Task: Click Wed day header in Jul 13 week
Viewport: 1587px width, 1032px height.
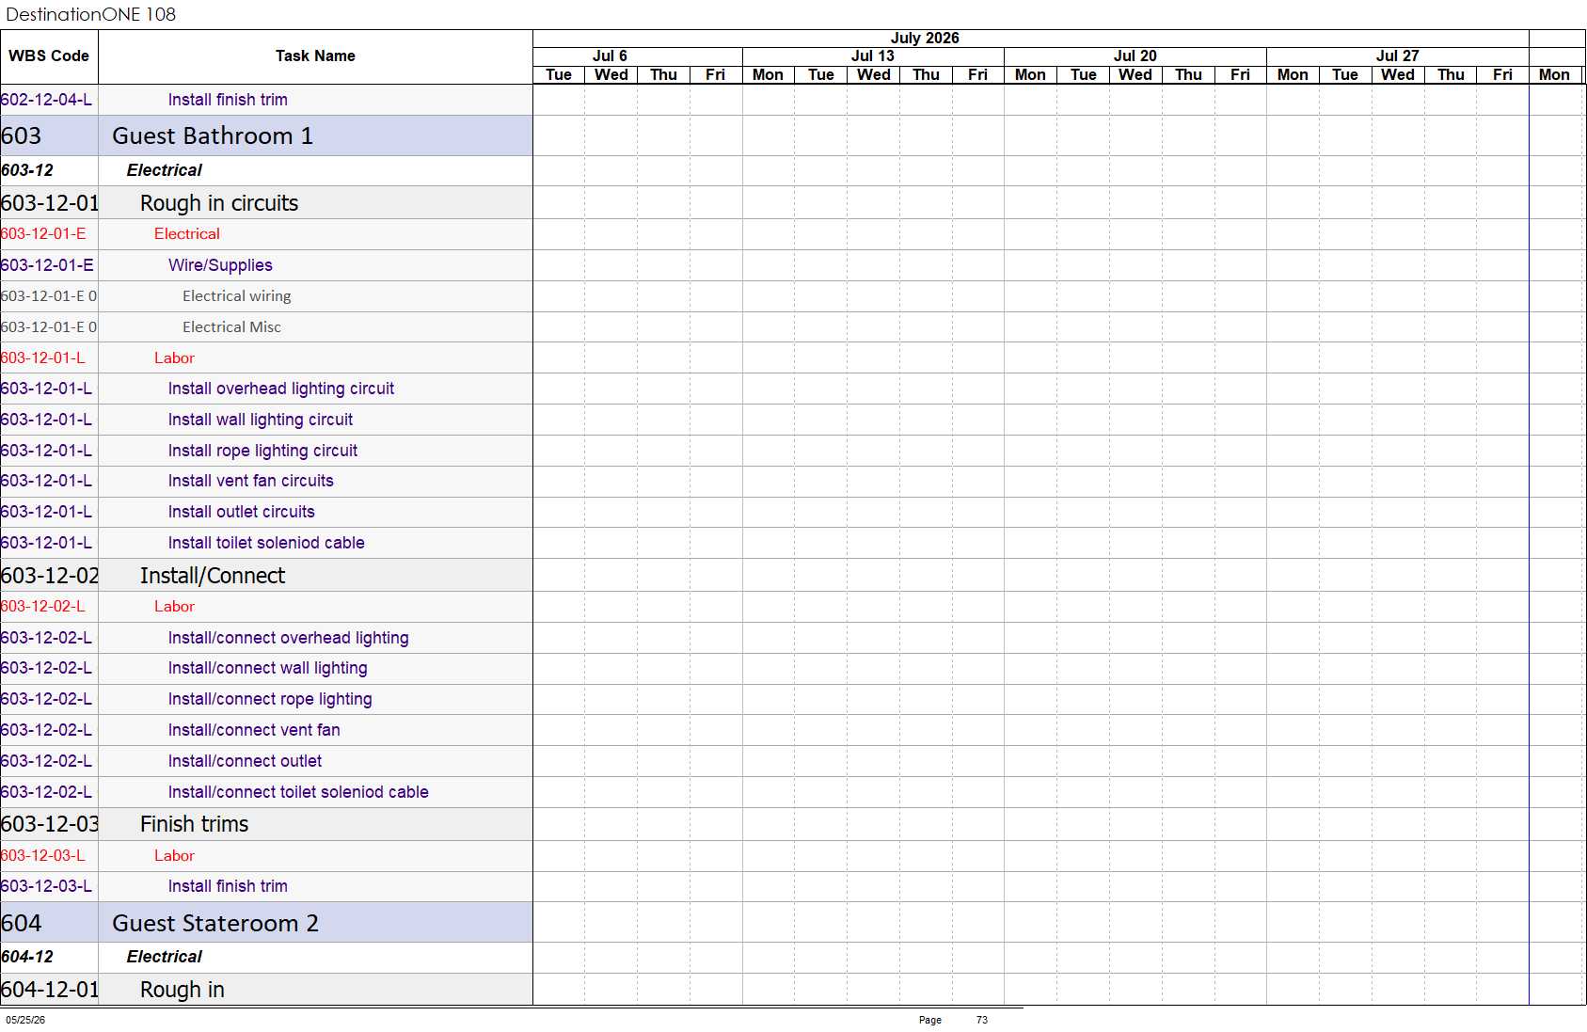Action: (x=874, y=74)
